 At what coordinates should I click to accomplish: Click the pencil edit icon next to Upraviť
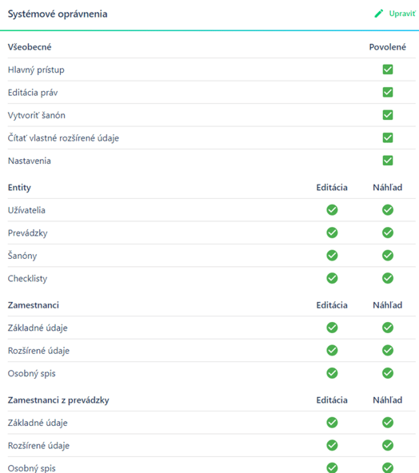379,14
